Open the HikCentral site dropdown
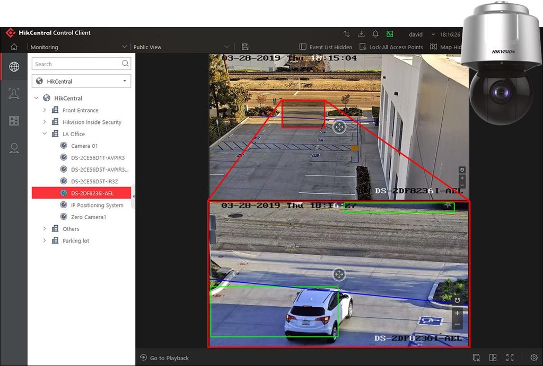Image resolution: width=543 pixels, height=366 pixels. pyautogui.click(x=81, y=81)
